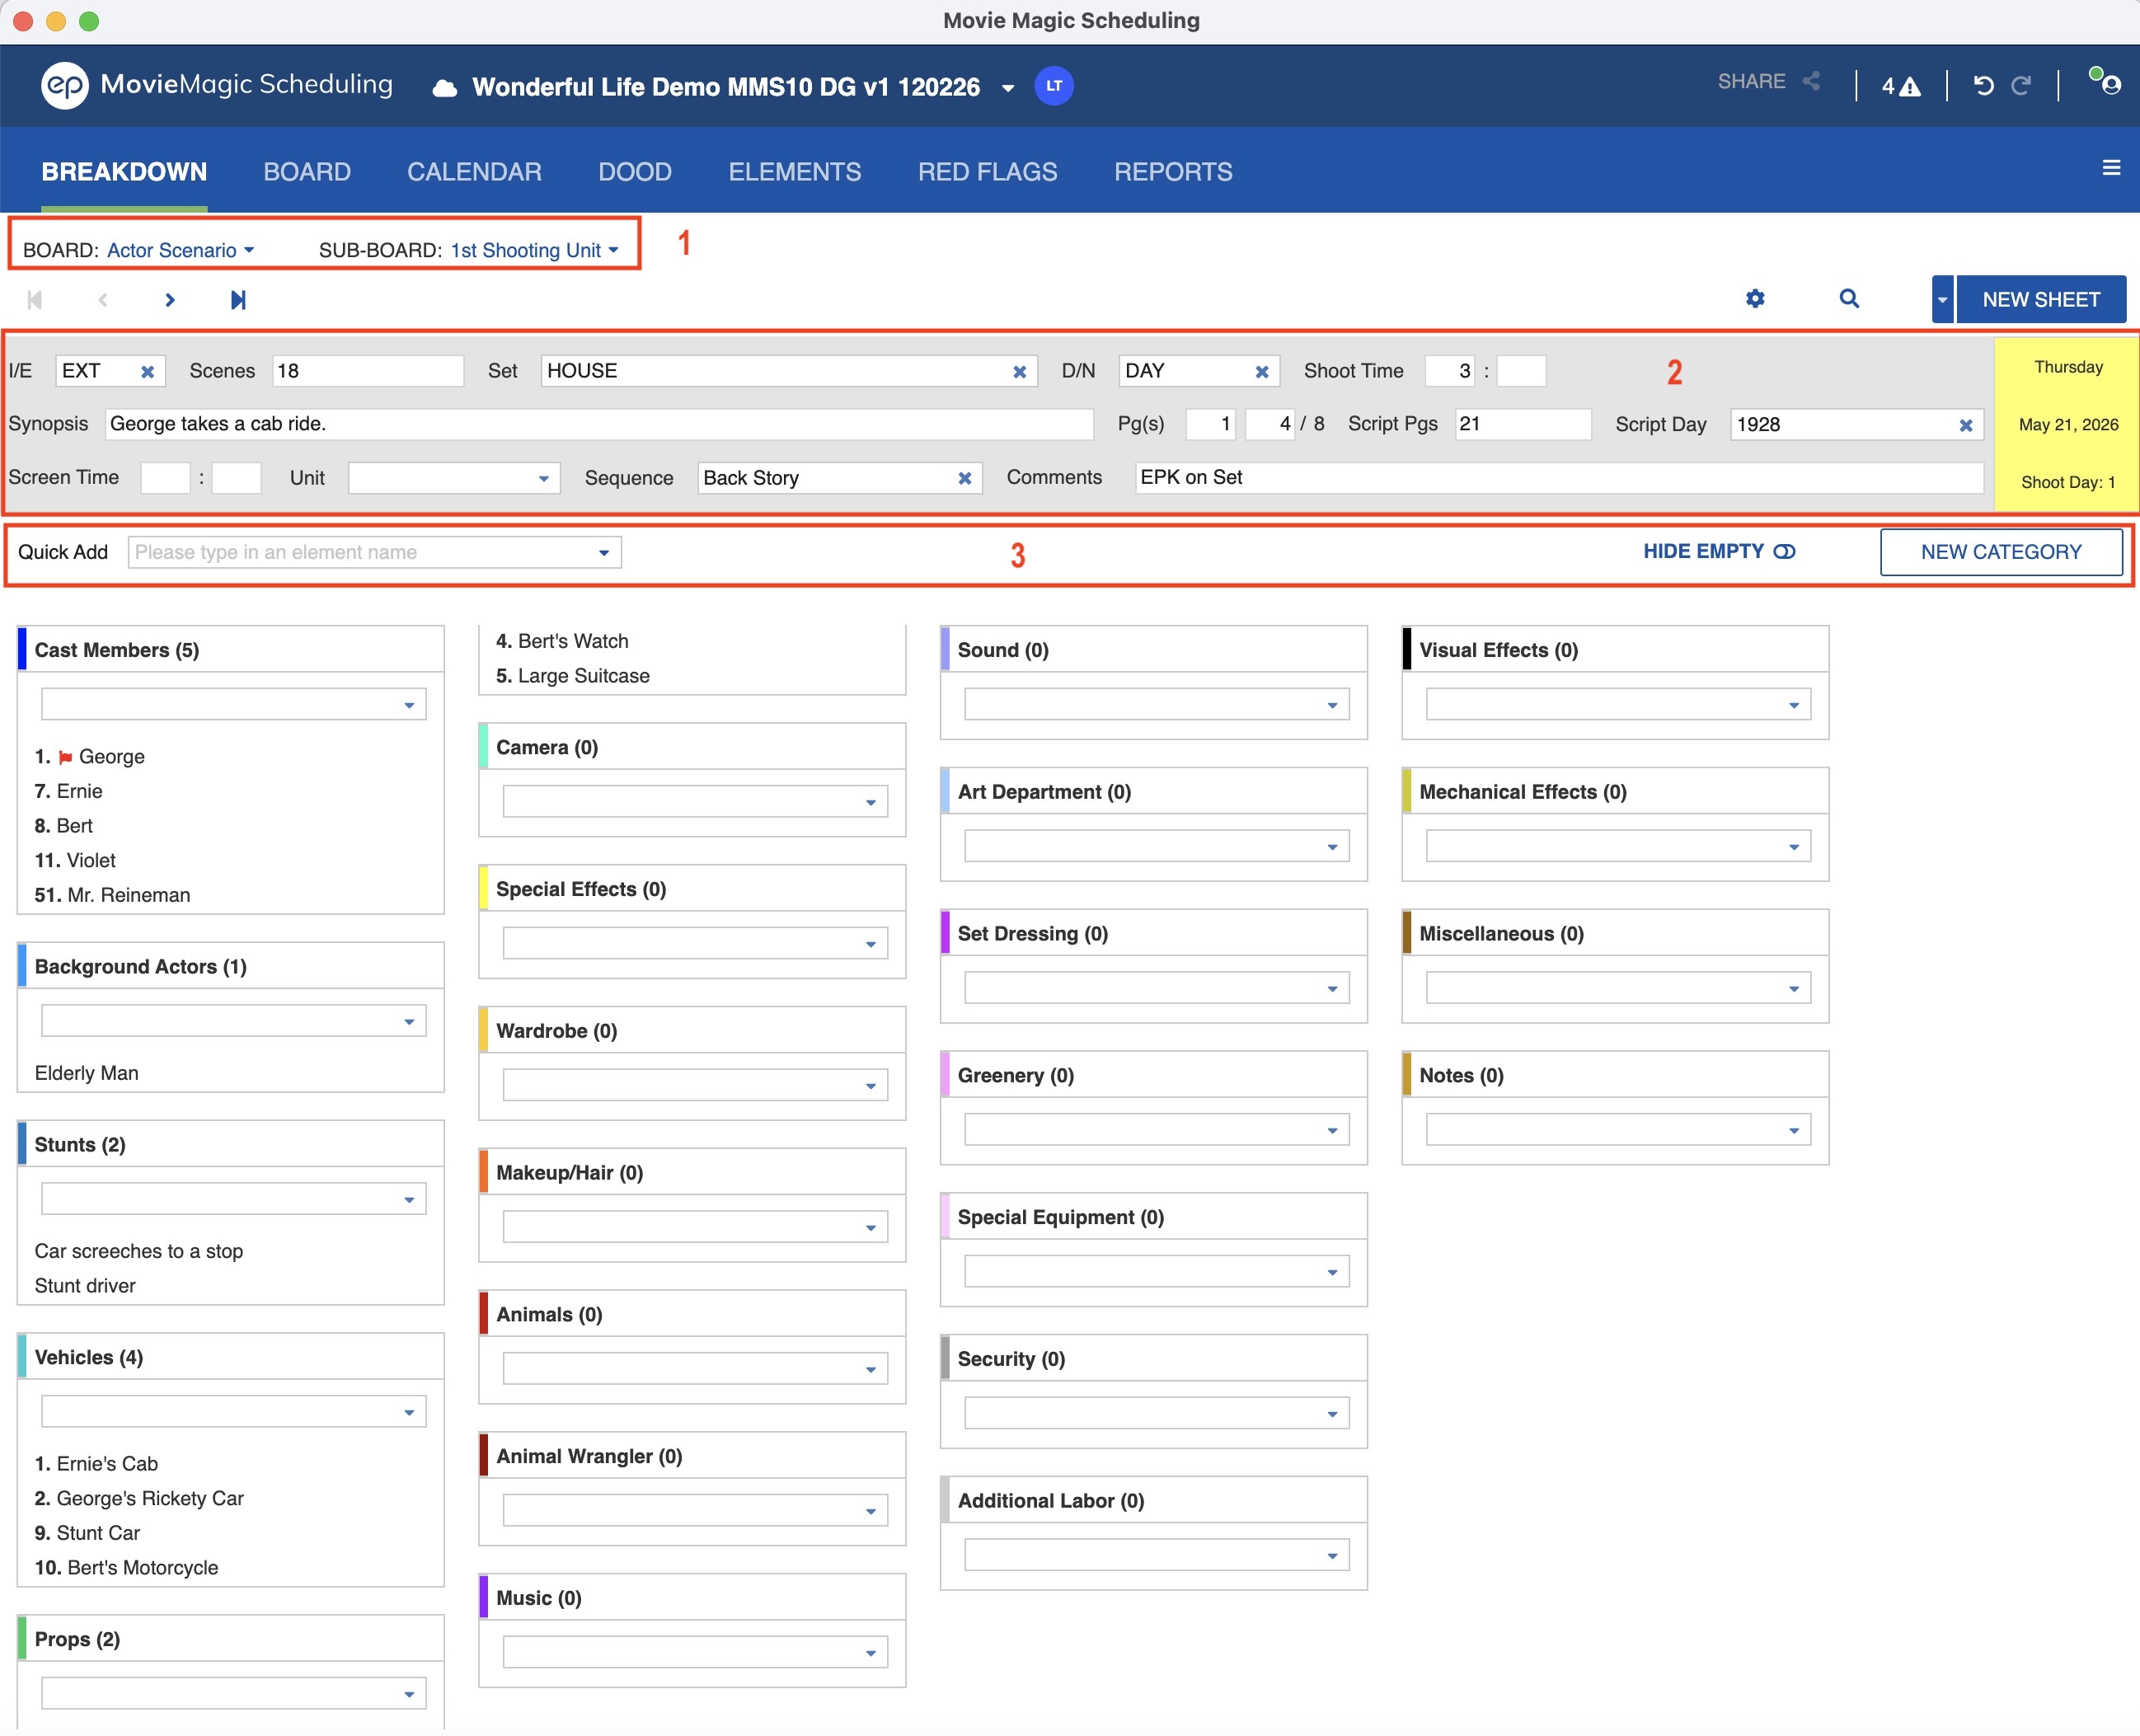This screenshot has height=1736, width=2140.
Task: Open the hamburger menu icon
Action: click(x=2111, y=168)
